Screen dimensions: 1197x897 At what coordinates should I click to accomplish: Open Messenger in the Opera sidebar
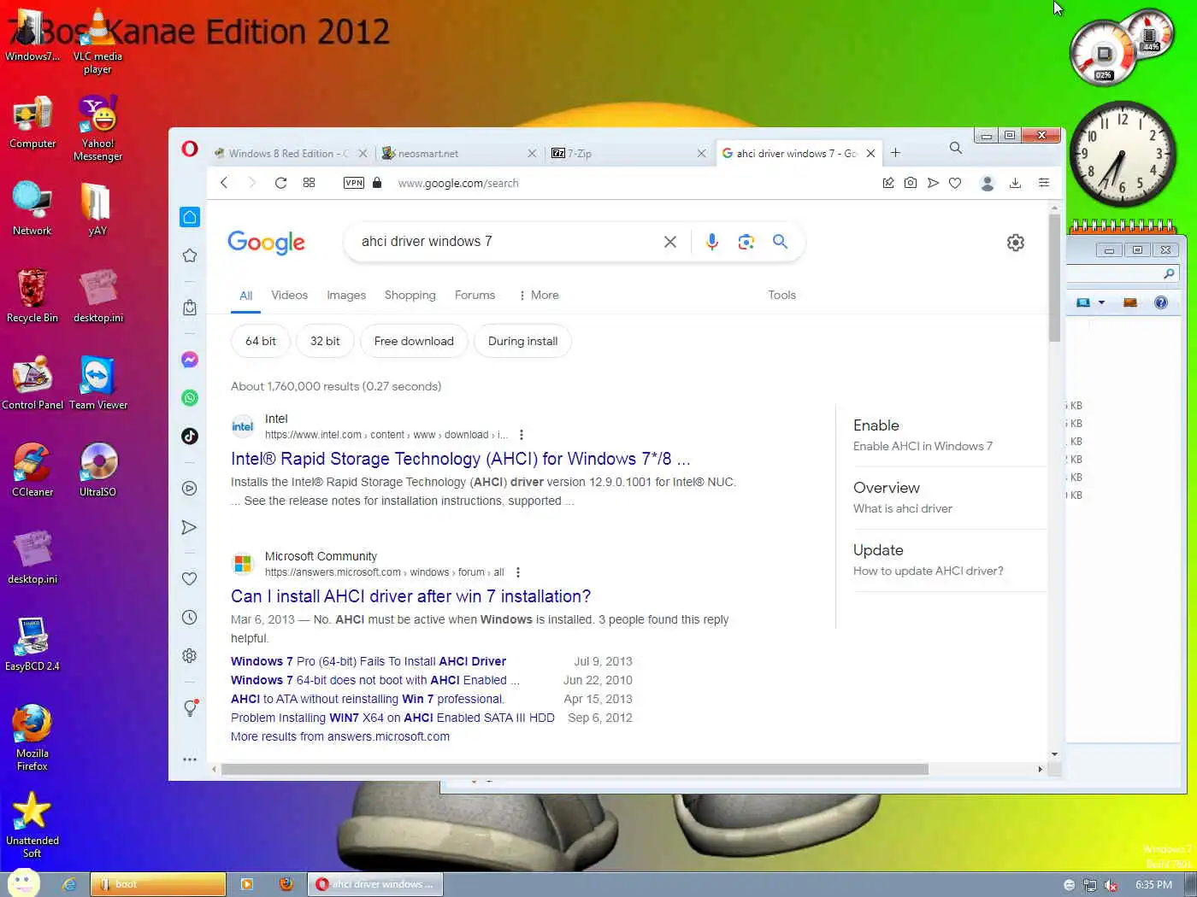click(190, 360)
